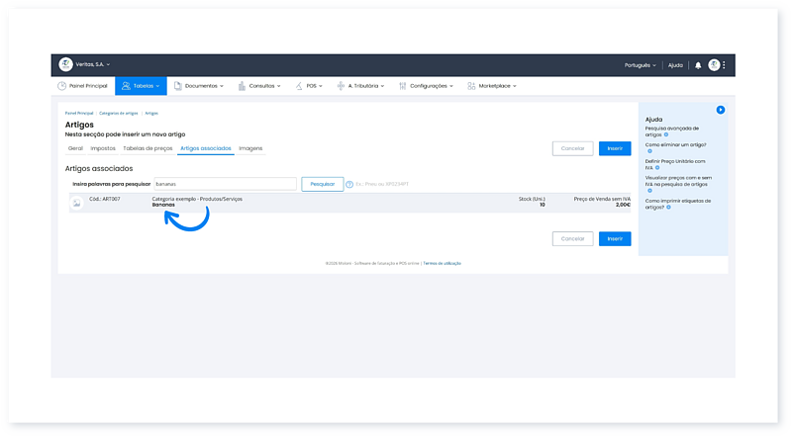Click the Veritas company logo icon
The width and height of the screenshot is (792, 437).
click(65, 64)
